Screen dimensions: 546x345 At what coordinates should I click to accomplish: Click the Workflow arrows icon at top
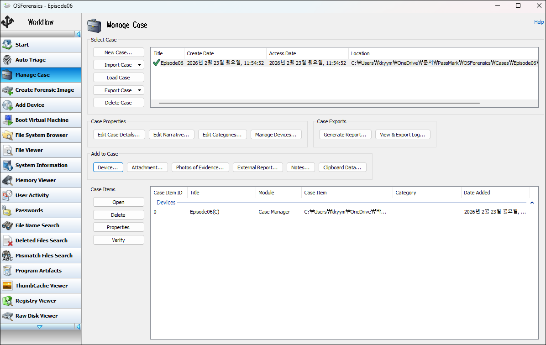(7, 22)
